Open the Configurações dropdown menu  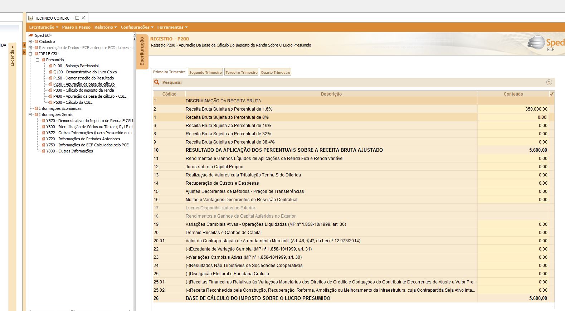[137, 27]
